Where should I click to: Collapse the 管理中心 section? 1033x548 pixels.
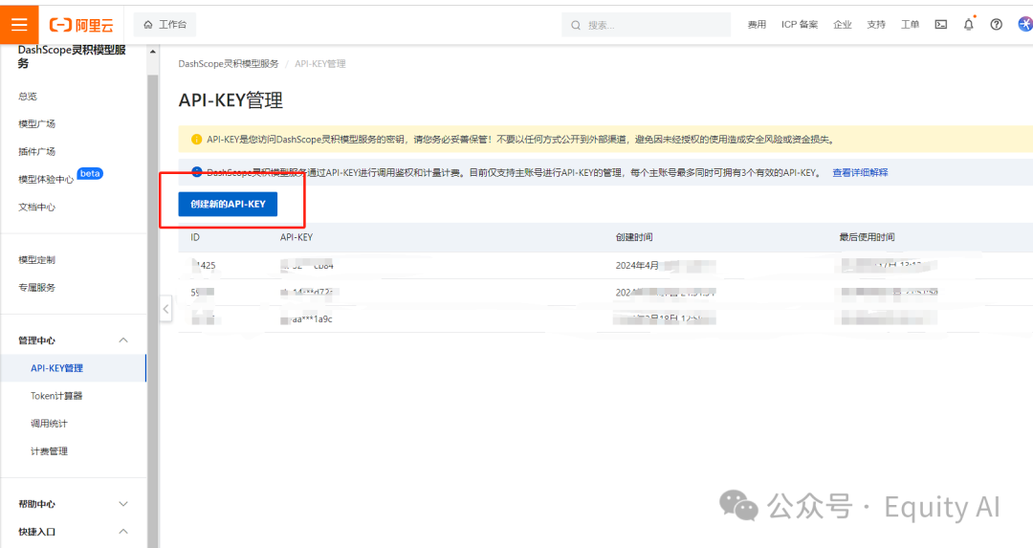click(x=122, y=340)
